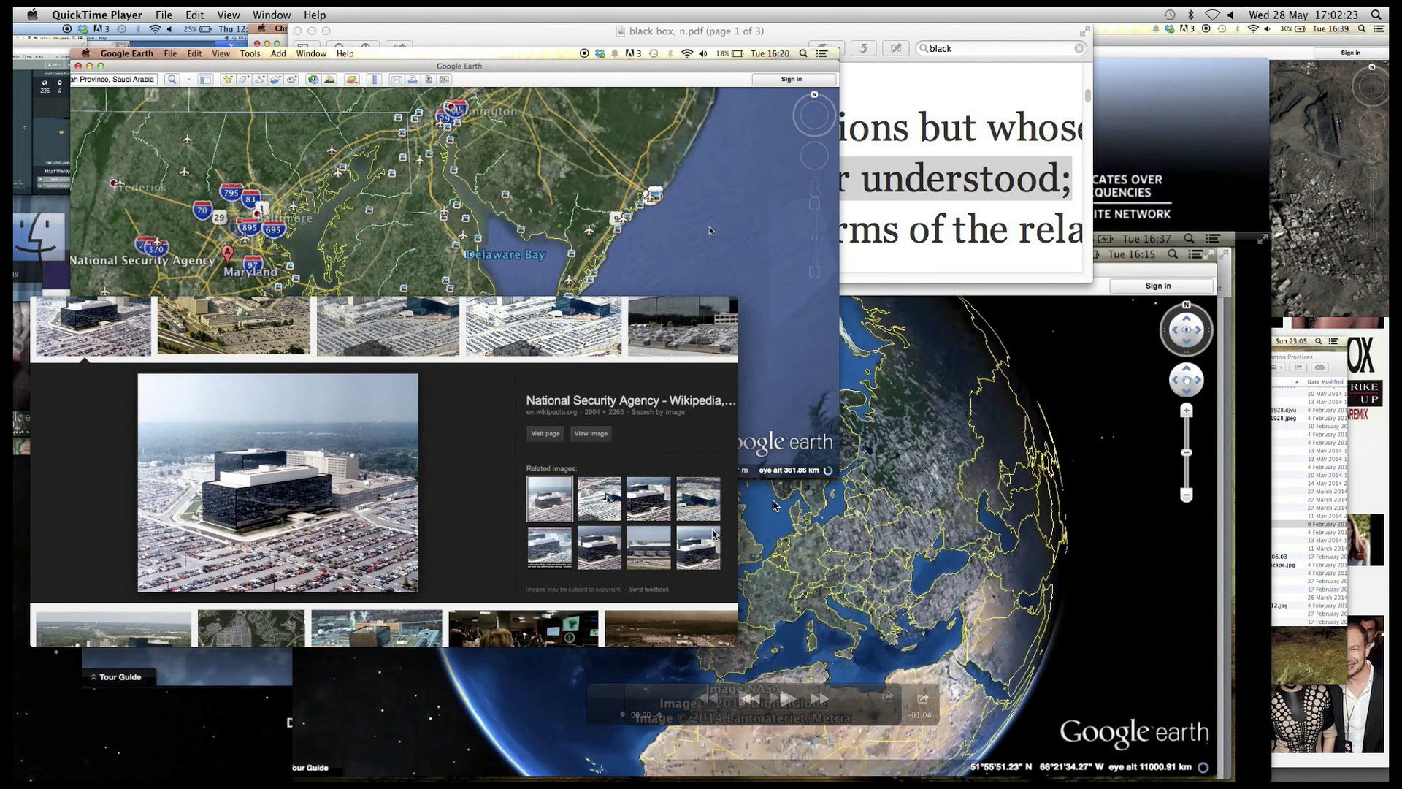Open Google Earth application menu
Viewport: 1402px width, 789px height.
126,53
